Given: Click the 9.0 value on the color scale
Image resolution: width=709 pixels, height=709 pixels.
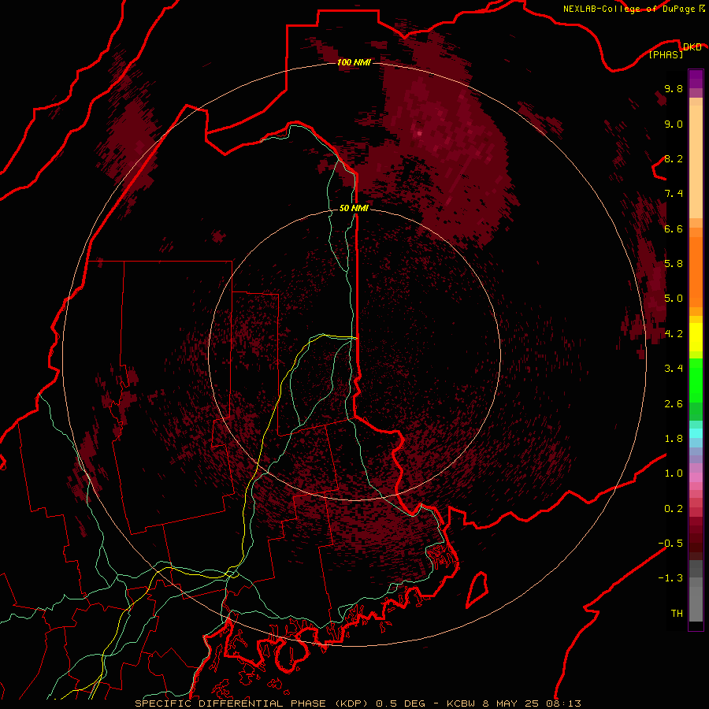Looking at the screenshot, I should 674,124.
